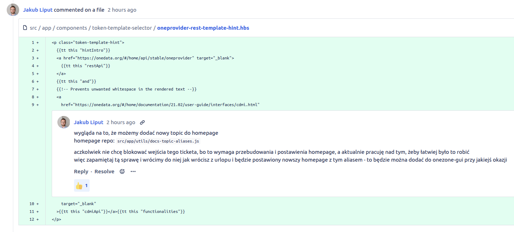The image size is (514, 232).
Task: Click the comment permalink chain icon
Action: pyautogui.click(x=142, y=122)
